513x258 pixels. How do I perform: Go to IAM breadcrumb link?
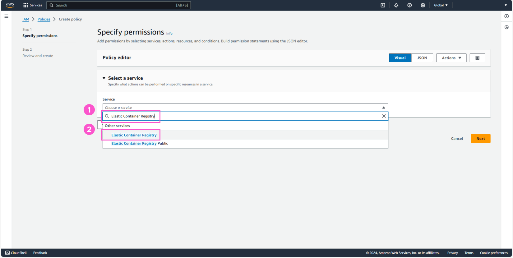26,19
